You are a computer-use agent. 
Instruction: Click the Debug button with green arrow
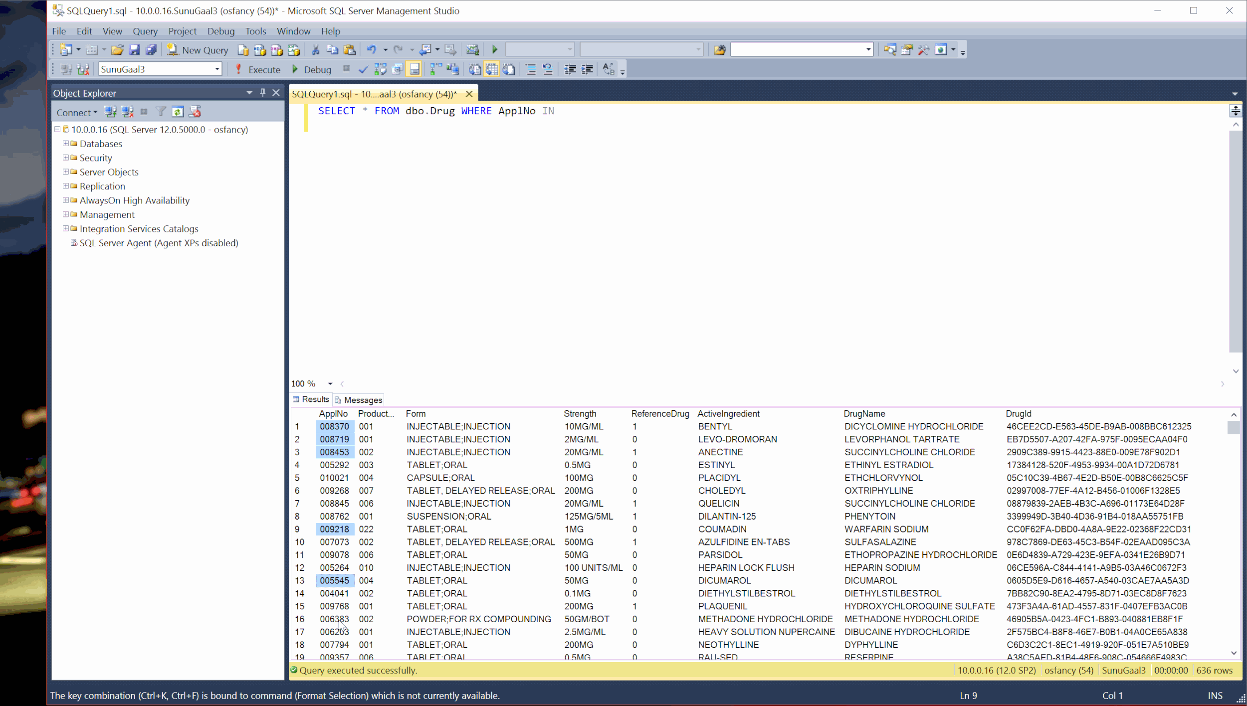[311, 70]
